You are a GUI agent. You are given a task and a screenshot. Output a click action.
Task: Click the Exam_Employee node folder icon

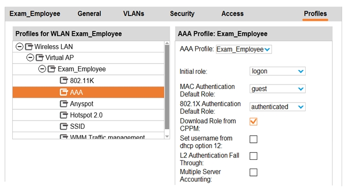pyautogui.click(x=52, y=69)
